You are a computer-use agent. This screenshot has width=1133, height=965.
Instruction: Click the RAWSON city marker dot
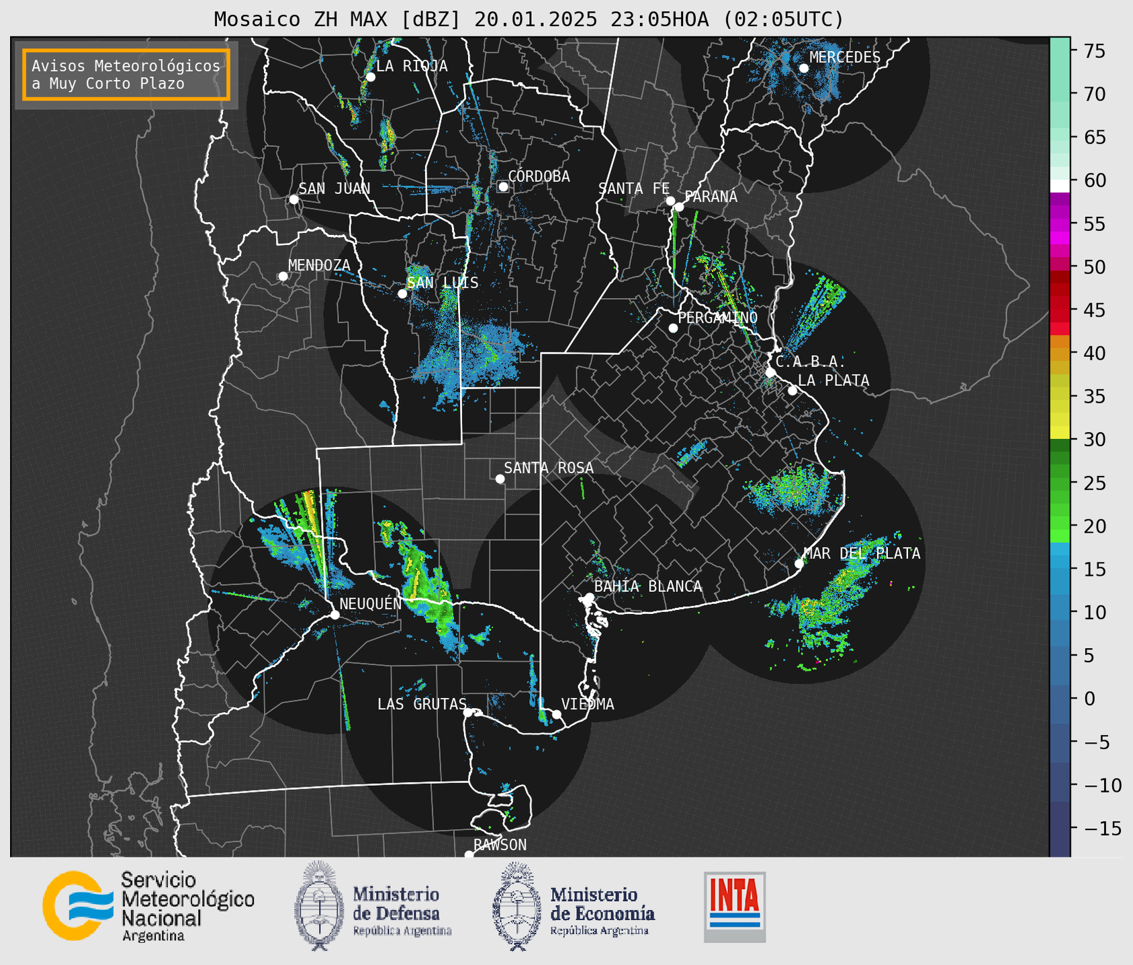(x=469, y=854)
